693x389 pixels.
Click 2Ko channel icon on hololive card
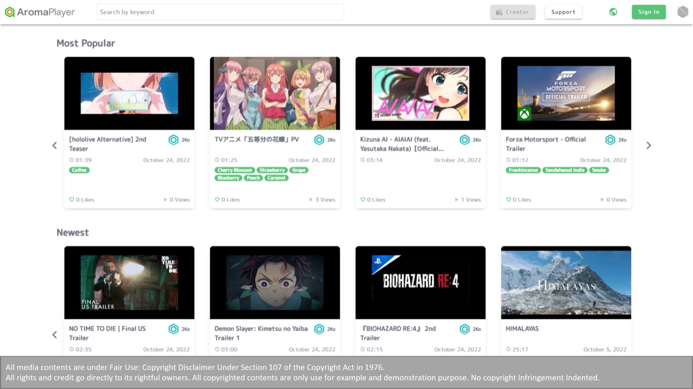click(x=173, y=140)
